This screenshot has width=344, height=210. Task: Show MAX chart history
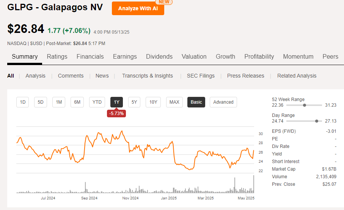point(174,102)
